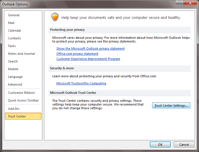Open the Add-Ins category
The width and height of the screenshot is (199, 152).
14,109
